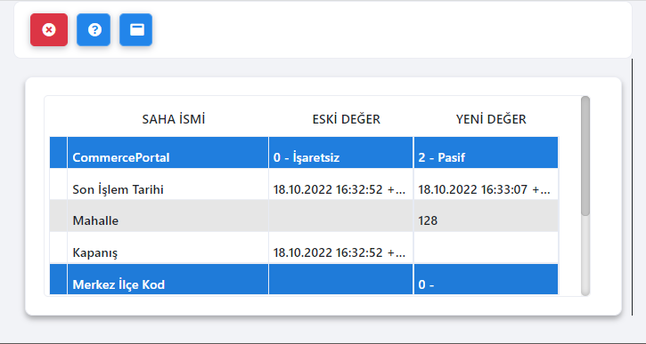Click the '2 - Pasif' new value cell
Screen dimensions: 646x344
(x=487, y=153)
